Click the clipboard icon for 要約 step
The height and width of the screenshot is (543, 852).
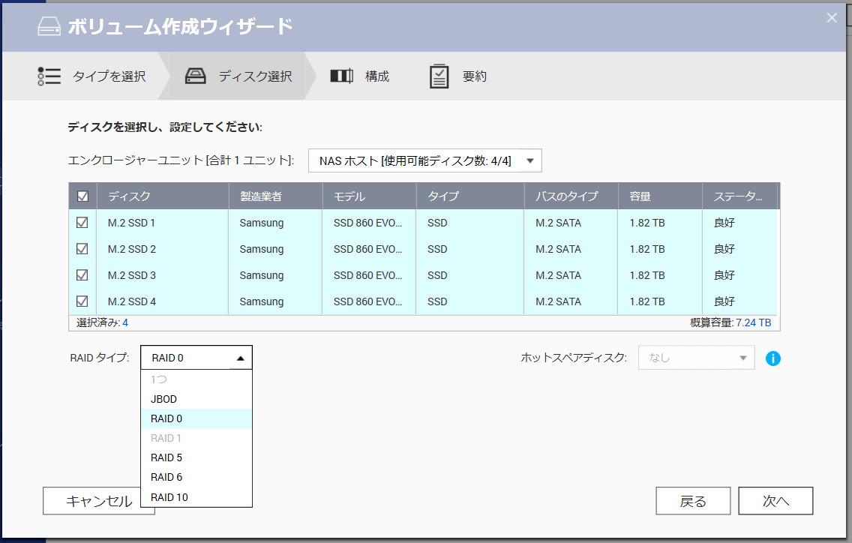tap(439, 76)
